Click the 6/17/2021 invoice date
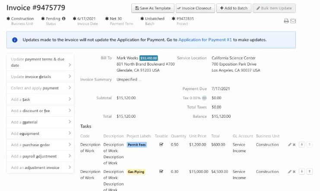Screen dimensions: 320x191 point(86,19)
